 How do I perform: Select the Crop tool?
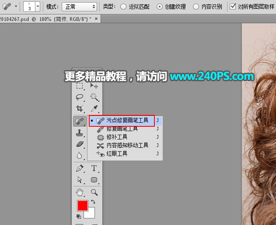[x=80, y=108]
